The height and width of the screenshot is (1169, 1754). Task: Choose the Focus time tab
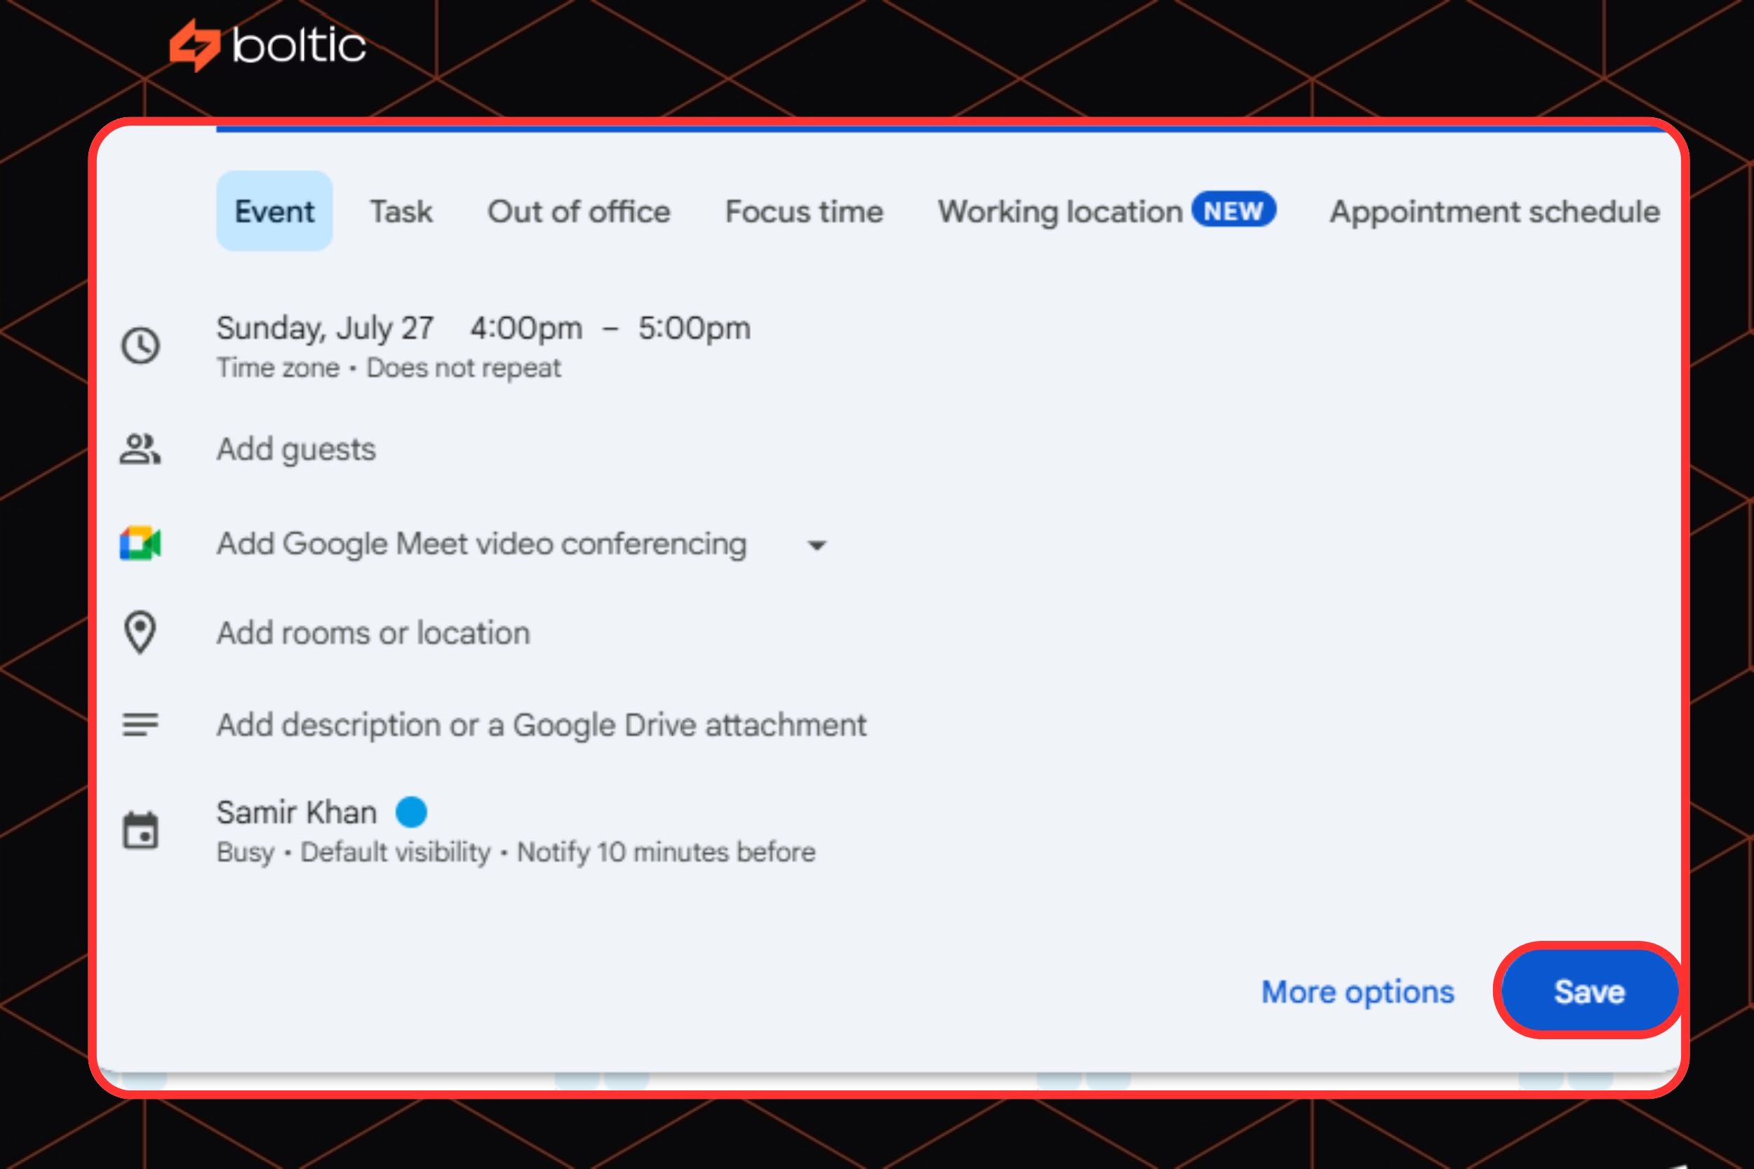[x=803, y=212]
